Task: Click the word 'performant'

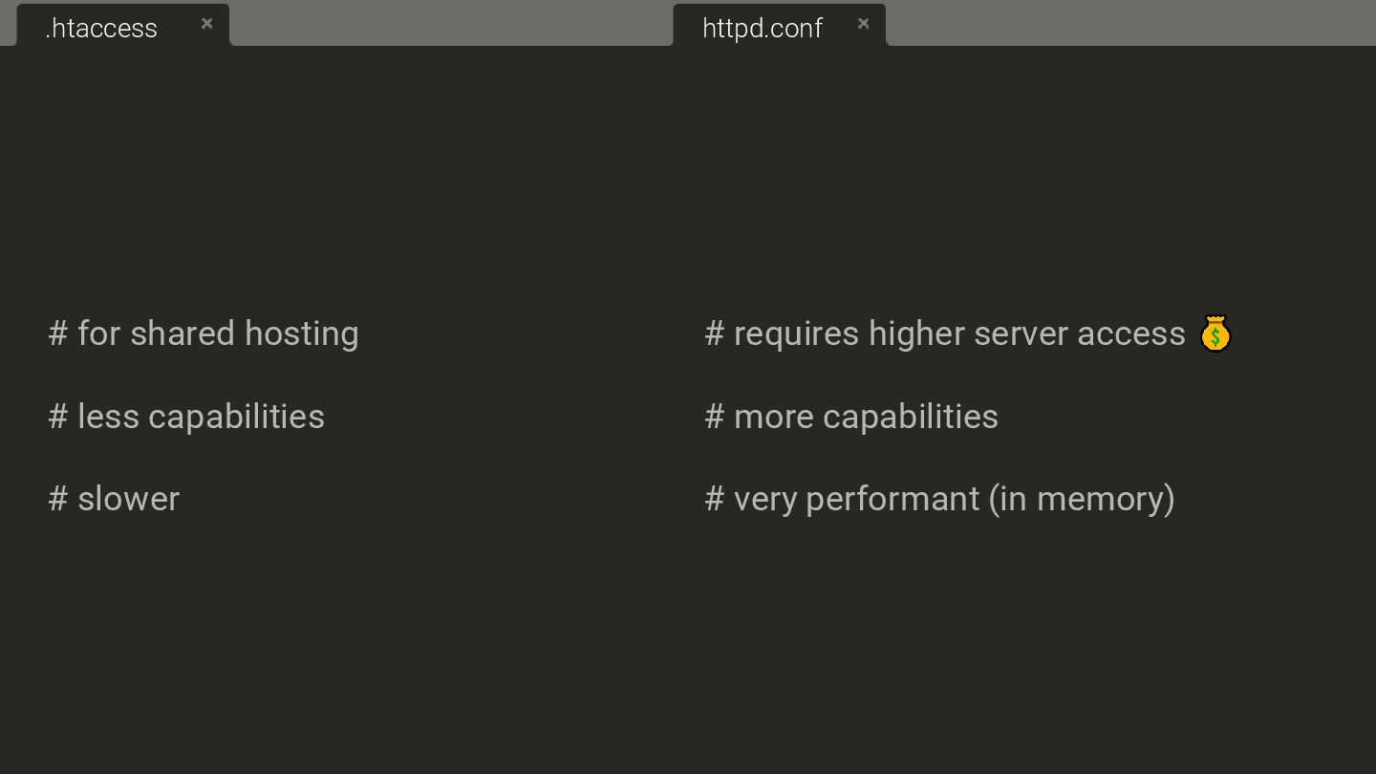Action: (x=892, y=500)
